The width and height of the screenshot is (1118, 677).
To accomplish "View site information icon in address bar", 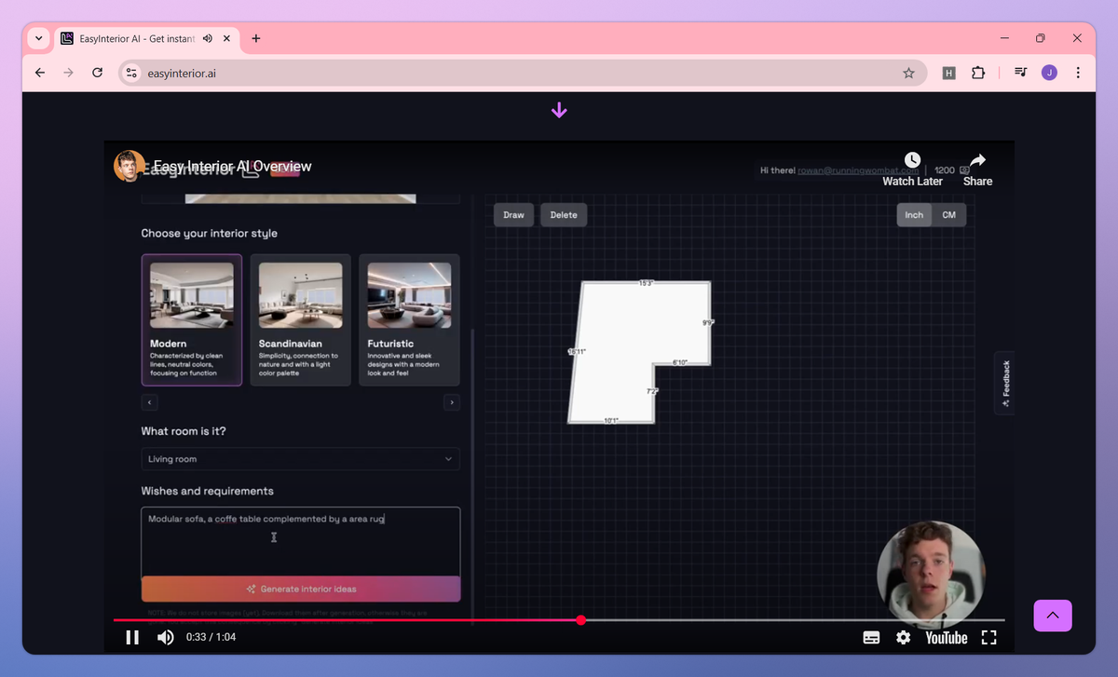I will (131, 73).
